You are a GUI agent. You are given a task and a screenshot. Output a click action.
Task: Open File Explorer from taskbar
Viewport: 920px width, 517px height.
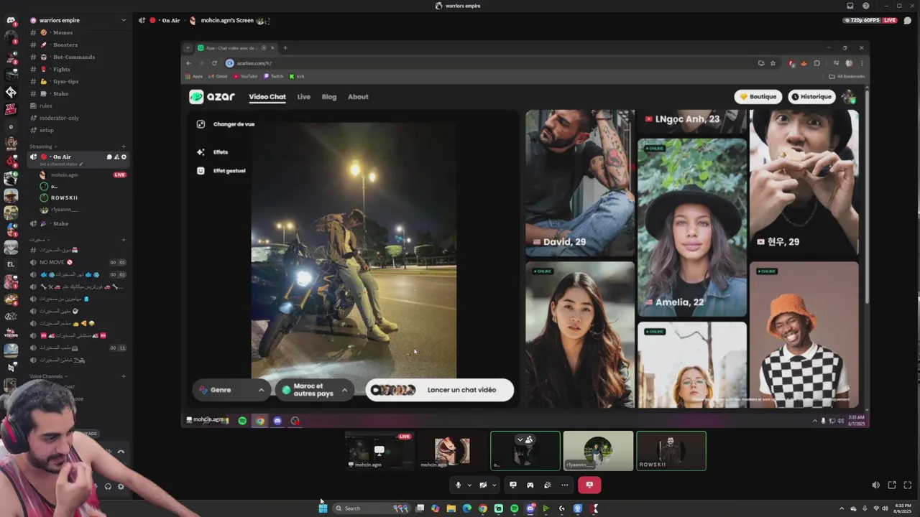(x=451, y=508)
